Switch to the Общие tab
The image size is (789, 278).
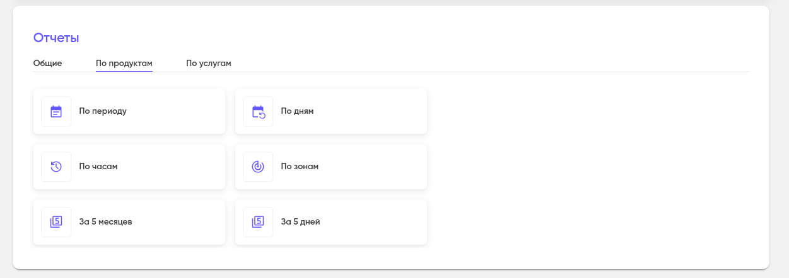pos(47,63)
